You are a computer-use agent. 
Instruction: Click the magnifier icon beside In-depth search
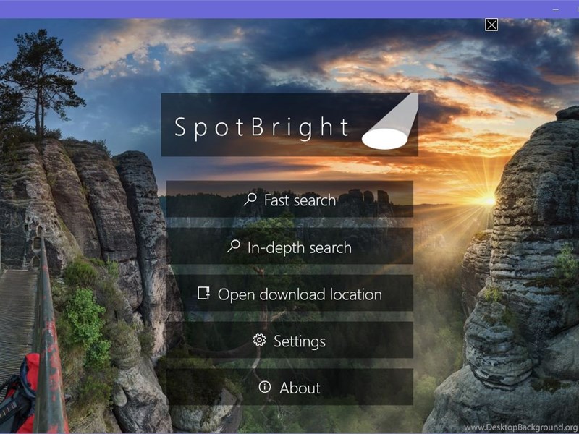[x=234, y=246]
